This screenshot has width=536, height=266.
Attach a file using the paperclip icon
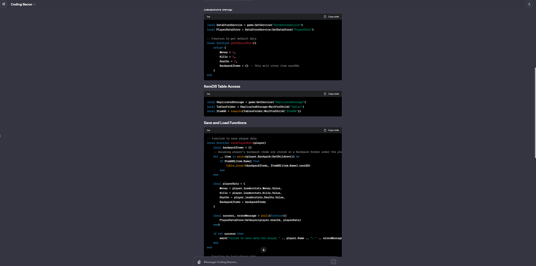198,262
